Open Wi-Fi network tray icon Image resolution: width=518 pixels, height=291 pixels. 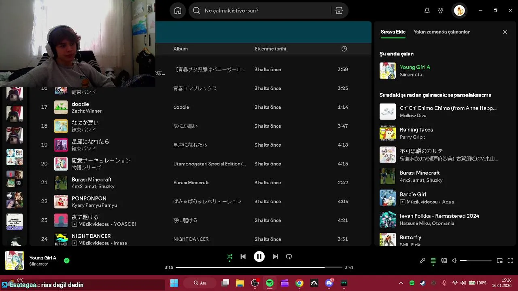tap(455, 283)
